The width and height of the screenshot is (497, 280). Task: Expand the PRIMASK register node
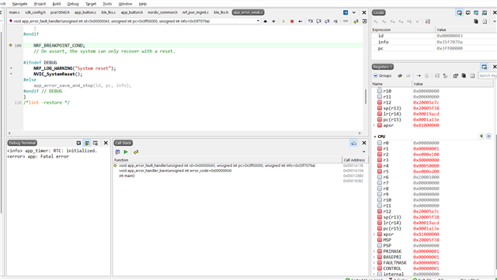[x=374, y=251]
